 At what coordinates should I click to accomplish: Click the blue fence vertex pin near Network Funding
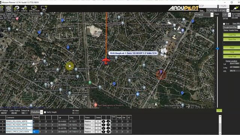click(114, 84)
